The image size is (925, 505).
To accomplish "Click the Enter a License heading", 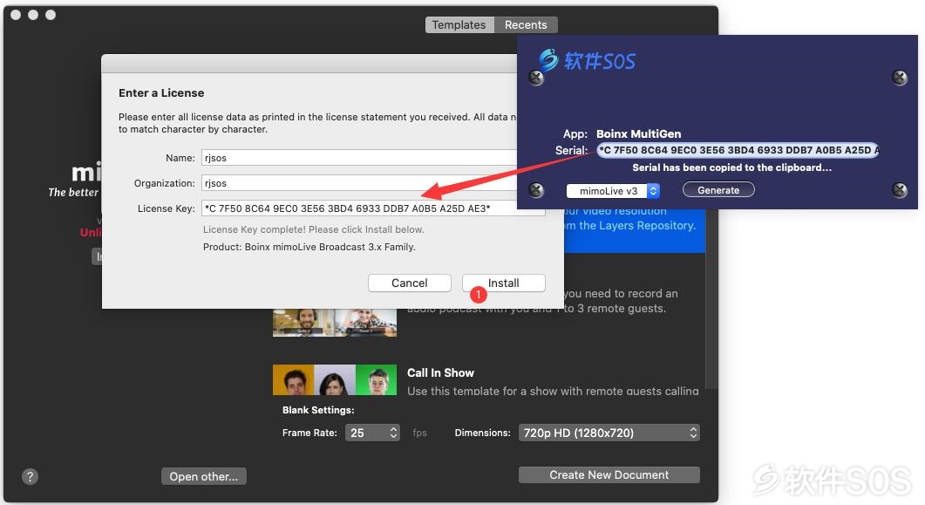I will coord(161,93).
